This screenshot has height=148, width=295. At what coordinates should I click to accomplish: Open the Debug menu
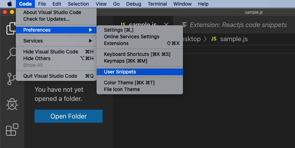pyautogui.click(x=134, y=4)
